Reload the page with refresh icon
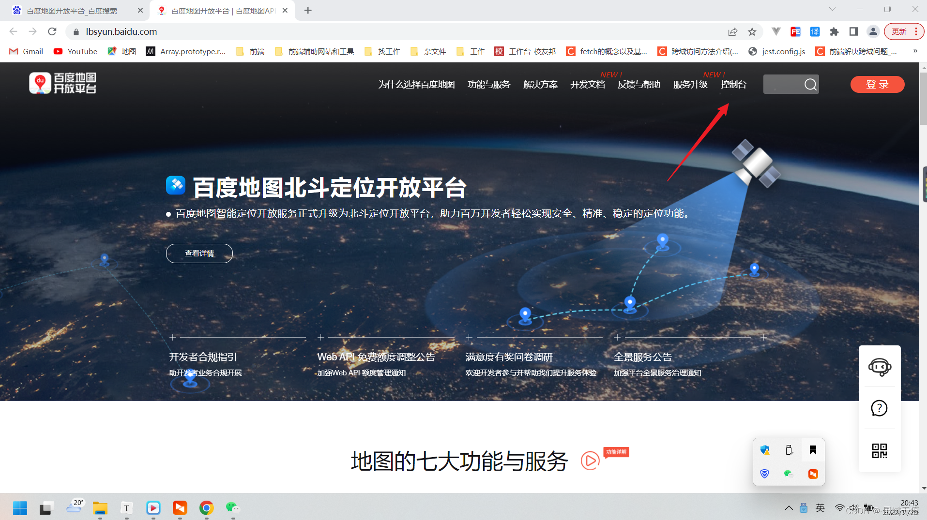The width and height of the screenshot is (927, 520). 52,31
